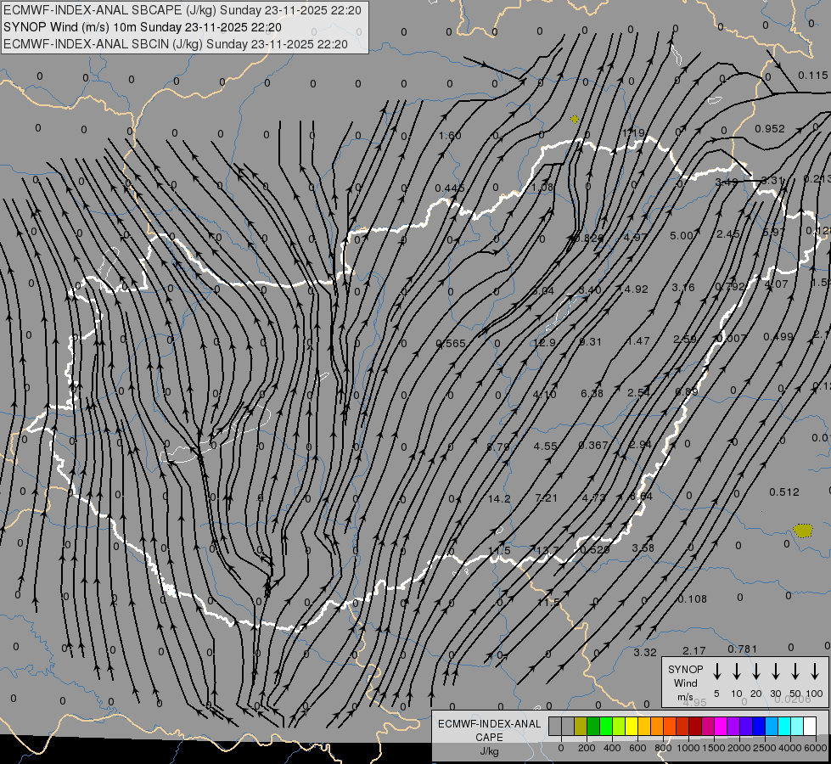Pick the olive swatch in CAPE colorbar
This screenshot has width=831, height=764.
[581, 727]
